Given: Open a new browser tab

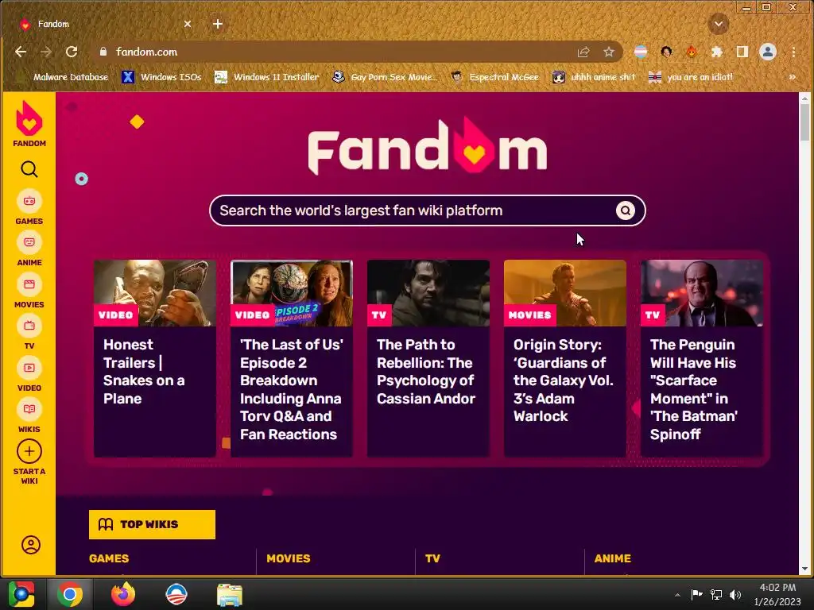Looking at the screenshot, I should click(218, 24).
